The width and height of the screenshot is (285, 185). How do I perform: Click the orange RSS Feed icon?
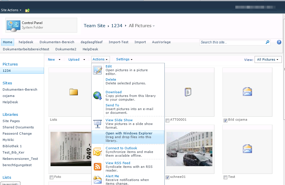click(x=97, y=166)
